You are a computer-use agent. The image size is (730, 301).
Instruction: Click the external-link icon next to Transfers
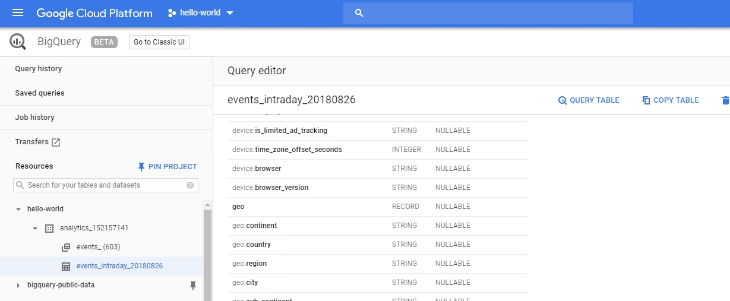[x=56, y=142]
